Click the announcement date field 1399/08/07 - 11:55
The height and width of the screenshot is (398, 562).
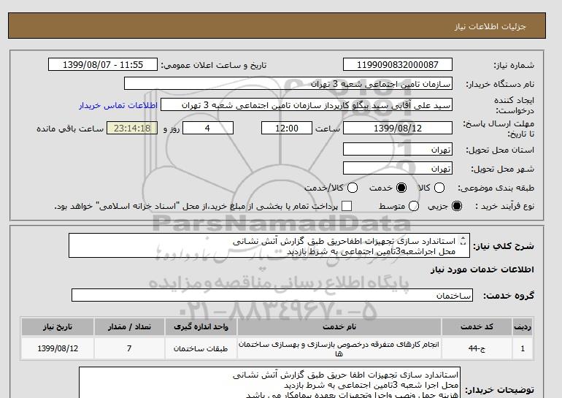point(103,64)
